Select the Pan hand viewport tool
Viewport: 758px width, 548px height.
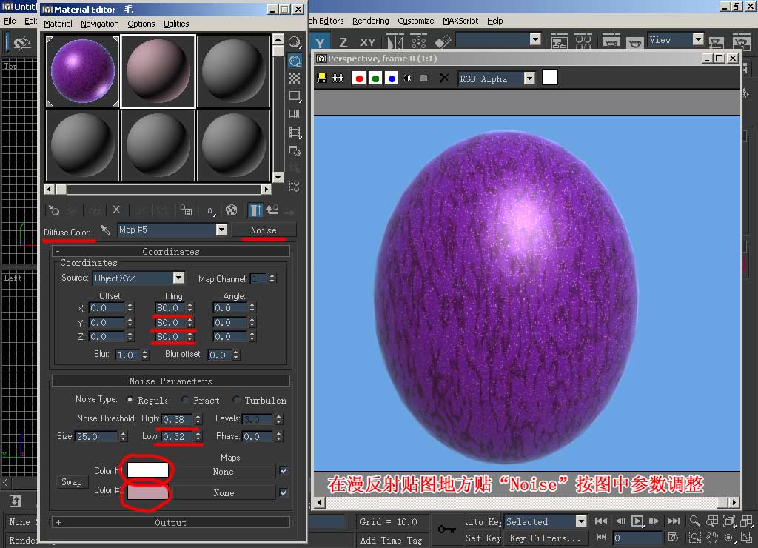712,538
